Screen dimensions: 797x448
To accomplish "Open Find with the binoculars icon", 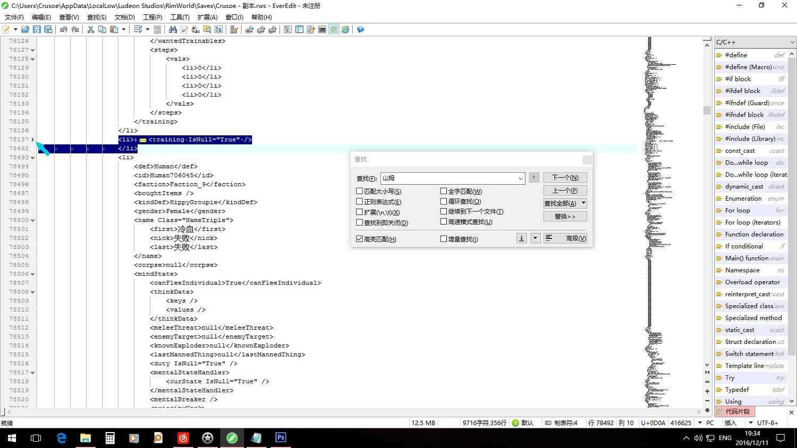I will (x=173, y=30).
